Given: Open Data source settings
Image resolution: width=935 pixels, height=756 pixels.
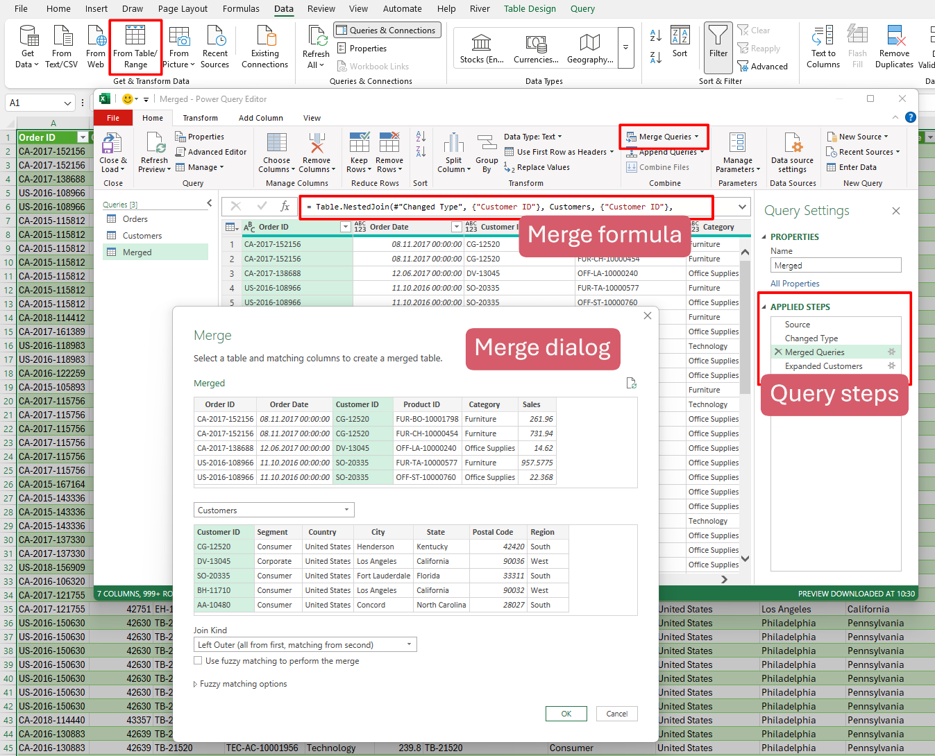Looking at the screenshot, I should (x=792, y=144).
